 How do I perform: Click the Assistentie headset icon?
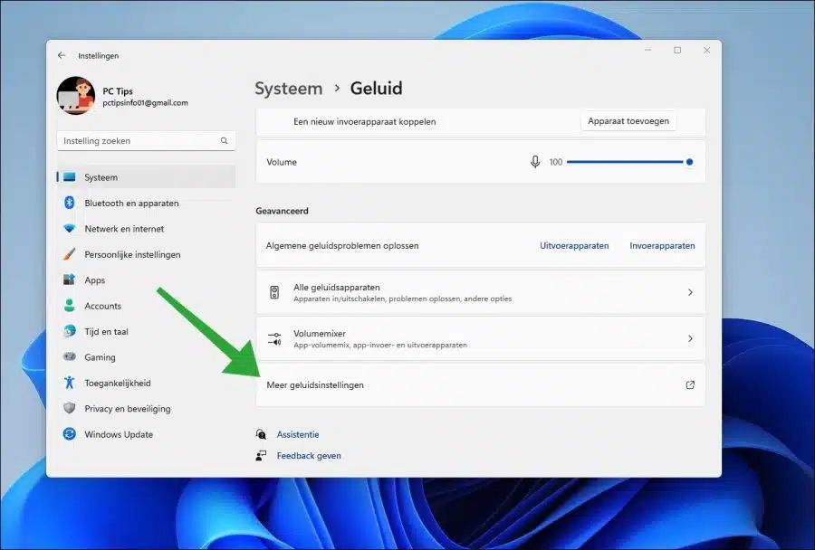pos(261,434)
